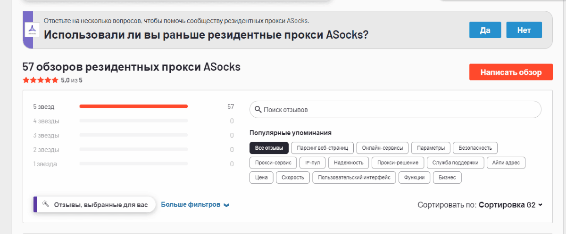This screenshot has height=234, width=566.
Task: Select the Все отзывы tag
Action: click(x=269, y=148)
